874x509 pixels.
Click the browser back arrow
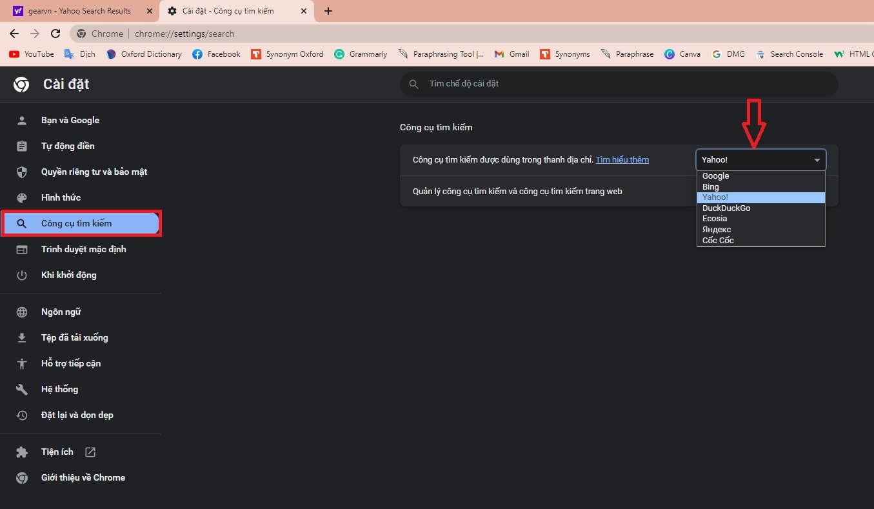pos(14,34)
